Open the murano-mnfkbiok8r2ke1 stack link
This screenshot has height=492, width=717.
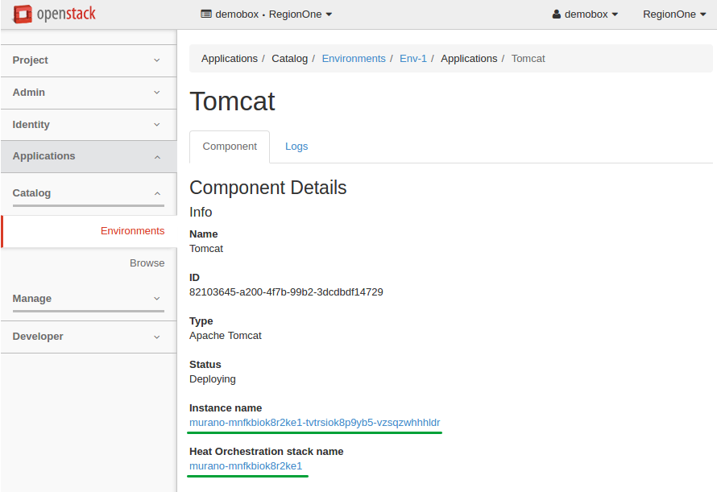[x=246, y=465]
